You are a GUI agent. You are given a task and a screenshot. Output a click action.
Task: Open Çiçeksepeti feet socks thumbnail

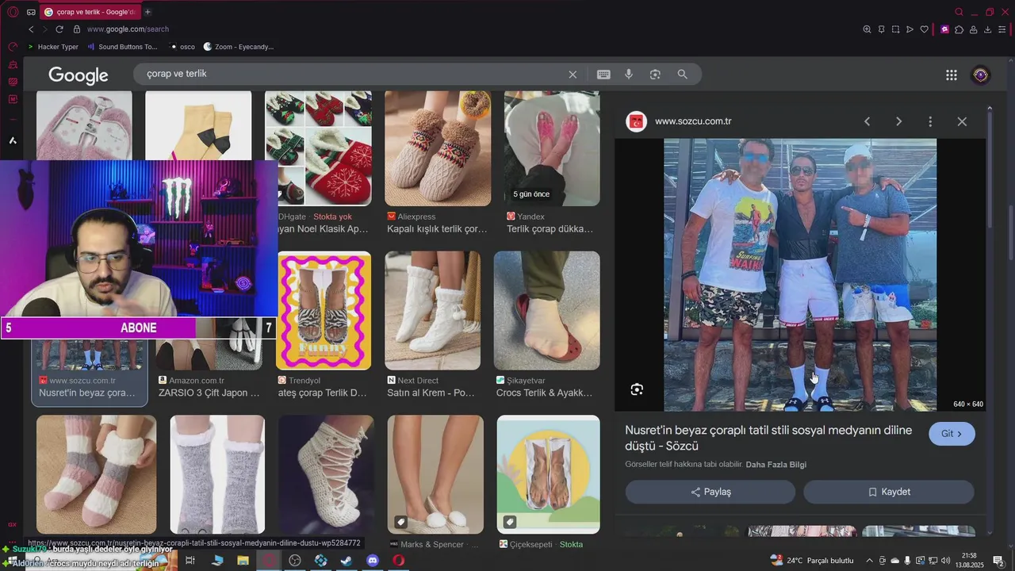(549, 474)
